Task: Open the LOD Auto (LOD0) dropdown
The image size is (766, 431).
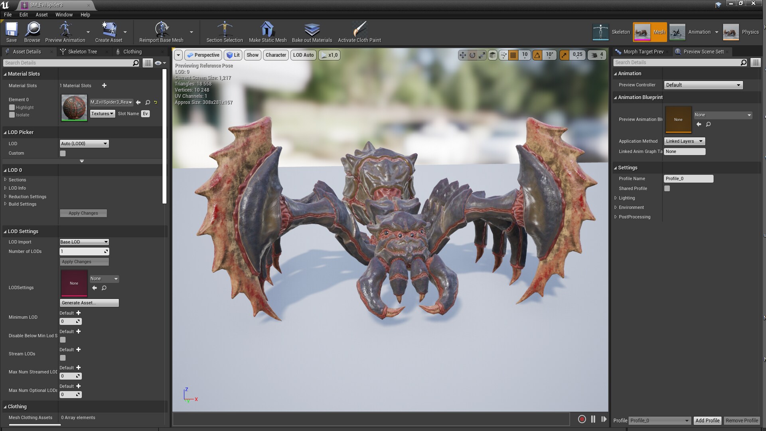Action: pos(84,144)
